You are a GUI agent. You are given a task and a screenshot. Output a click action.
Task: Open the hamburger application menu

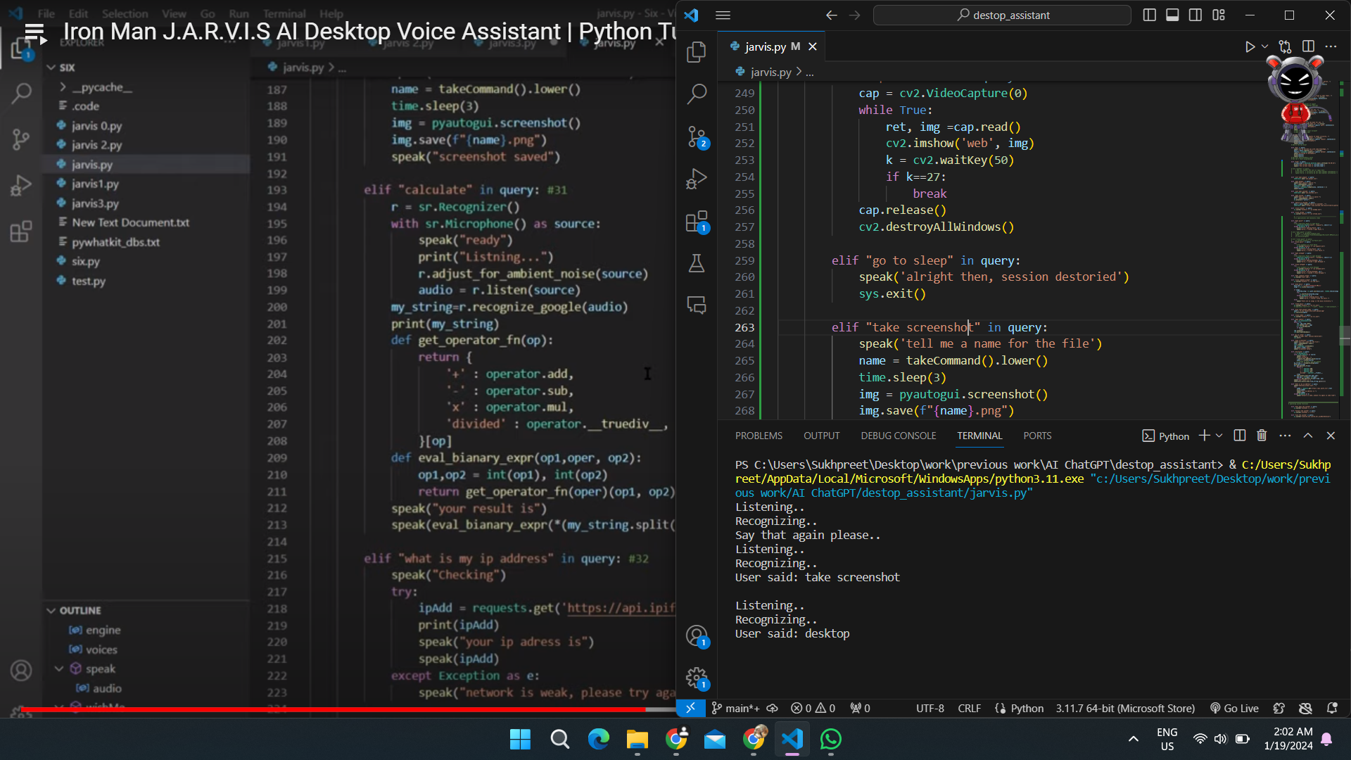click(723, 15)
